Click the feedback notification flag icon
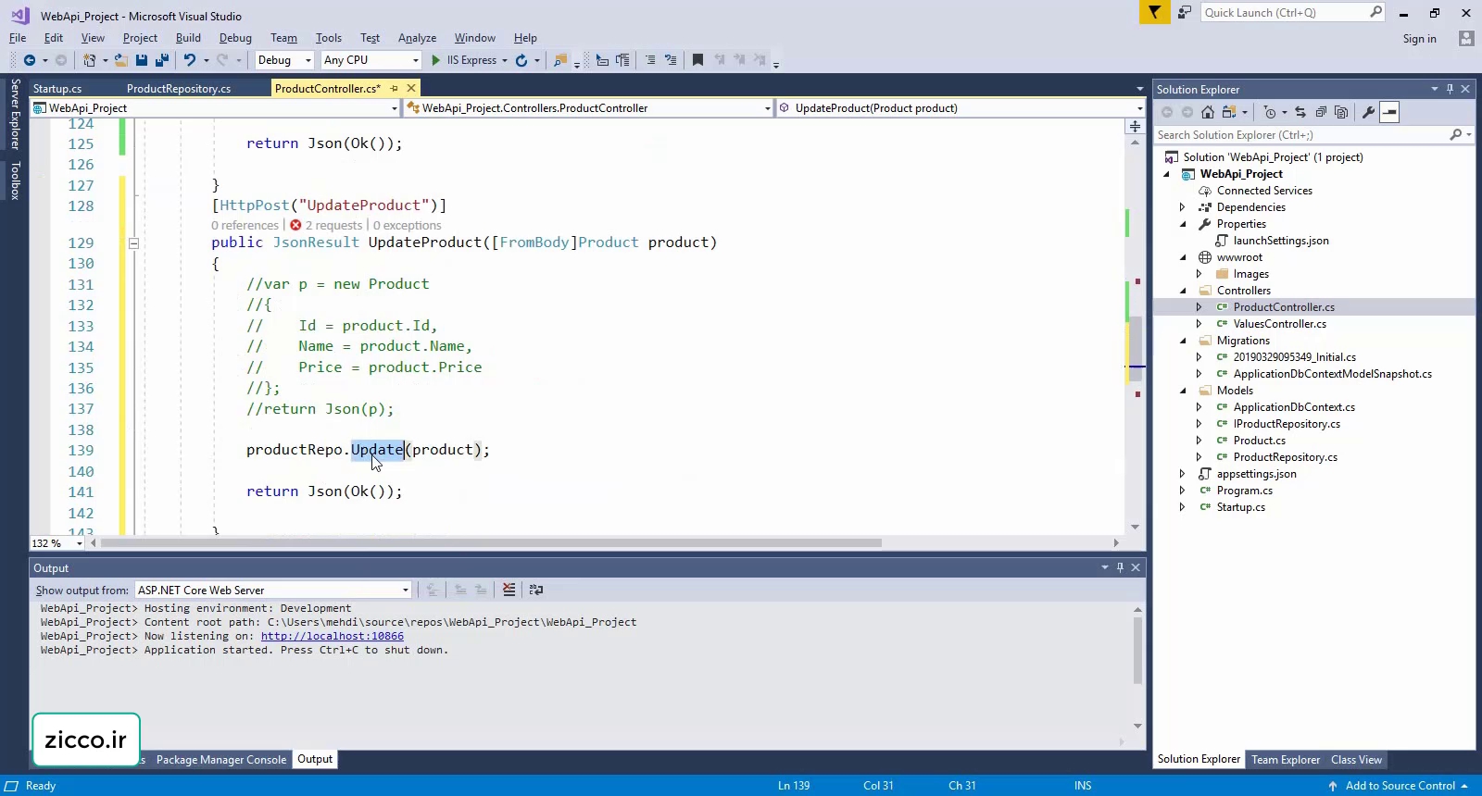The height and width of the screenshot is (796, 1482). [x=1154, y=12]
